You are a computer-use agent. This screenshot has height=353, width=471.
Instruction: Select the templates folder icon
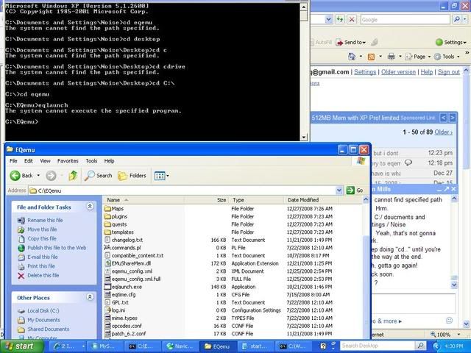click(x=107, y=232)
